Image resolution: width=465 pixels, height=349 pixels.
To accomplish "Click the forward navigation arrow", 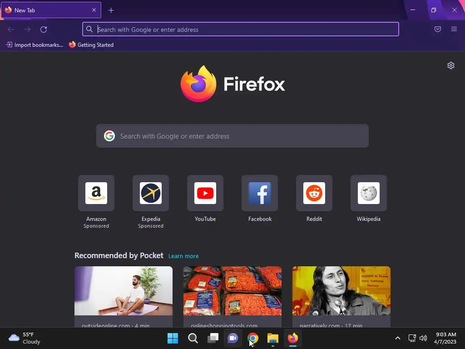I will 27,30.
